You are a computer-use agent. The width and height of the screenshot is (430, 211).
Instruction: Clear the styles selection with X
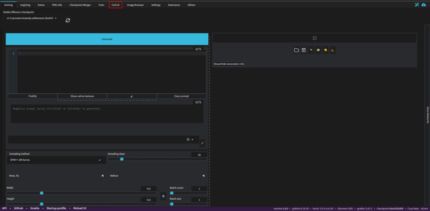tap(188, 140)
